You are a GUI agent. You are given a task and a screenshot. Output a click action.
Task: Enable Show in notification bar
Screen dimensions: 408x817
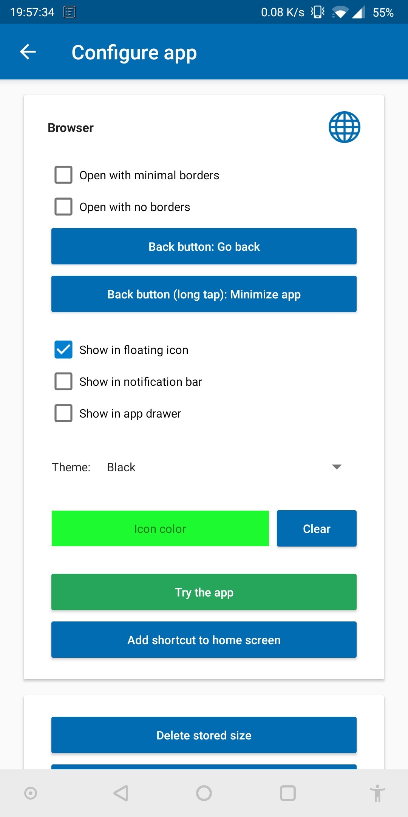coord(63,381)
